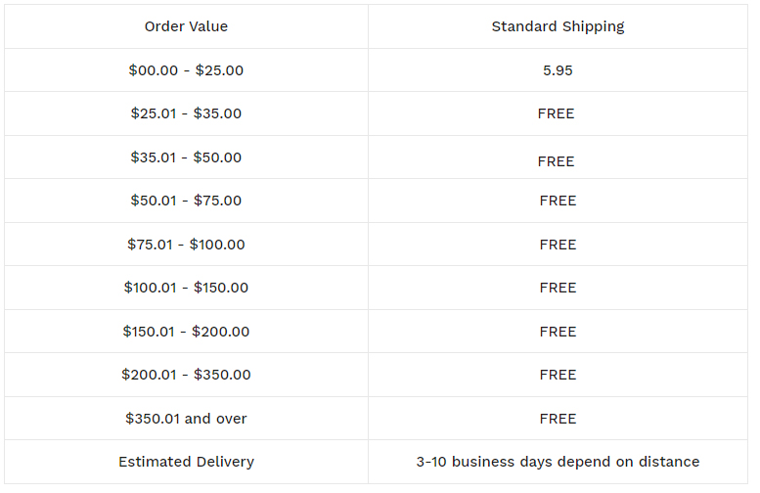Click FREE shipping in the $35.01 - $50.00 row

point(556,161)
